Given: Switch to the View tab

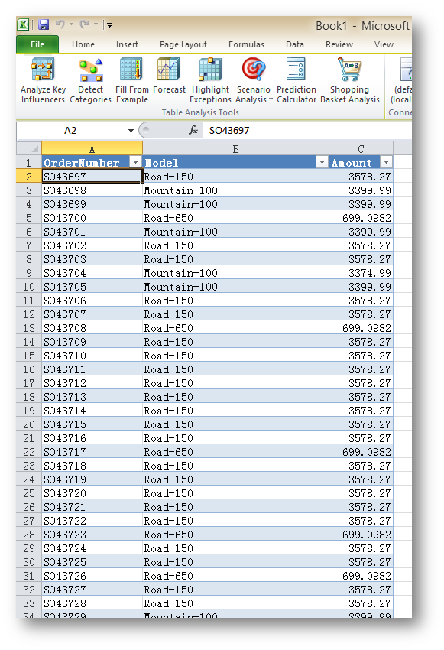Looking at the screenshot, I should [384, 44].
